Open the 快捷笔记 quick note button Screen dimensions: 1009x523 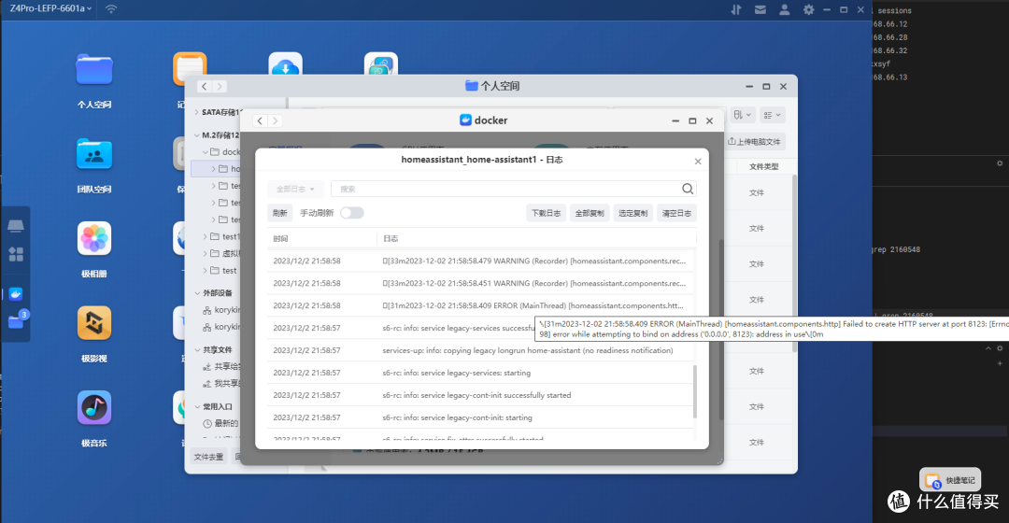950,480
